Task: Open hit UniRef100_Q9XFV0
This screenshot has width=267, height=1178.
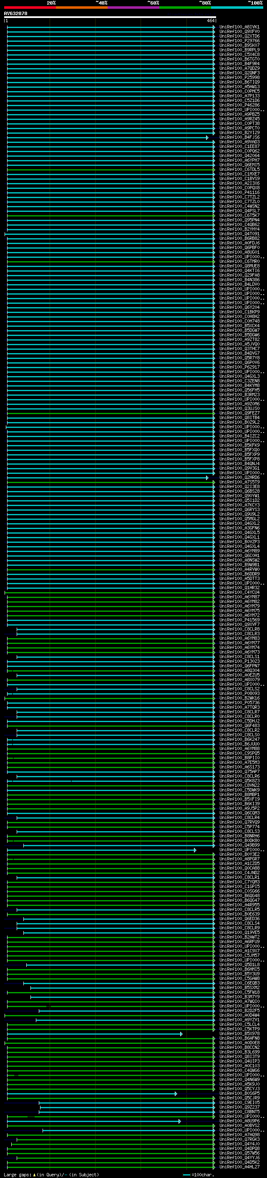Action: (x=239, y=32)
